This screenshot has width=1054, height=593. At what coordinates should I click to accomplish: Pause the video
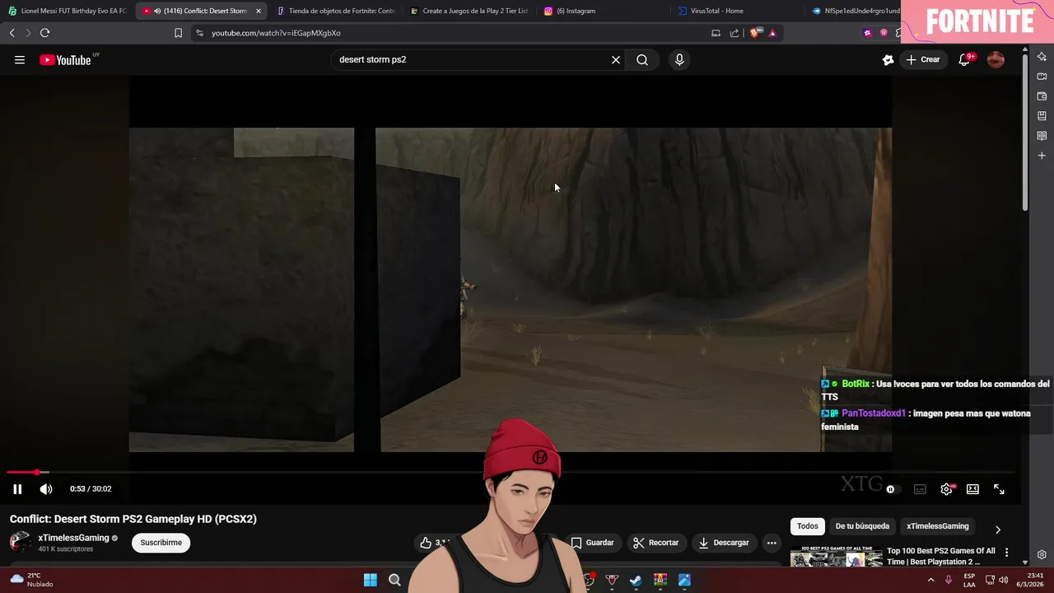[17, 488]
